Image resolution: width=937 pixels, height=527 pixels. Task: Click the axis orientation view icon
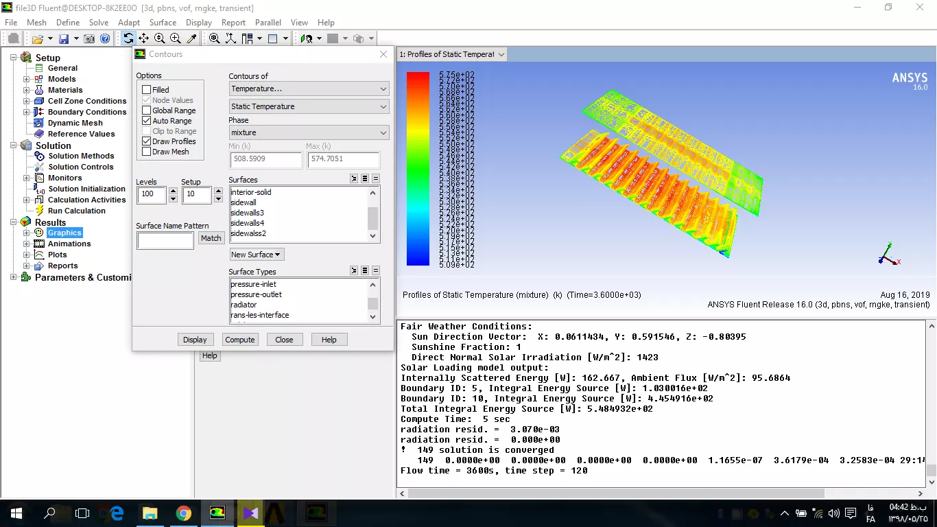click(231, 39)
